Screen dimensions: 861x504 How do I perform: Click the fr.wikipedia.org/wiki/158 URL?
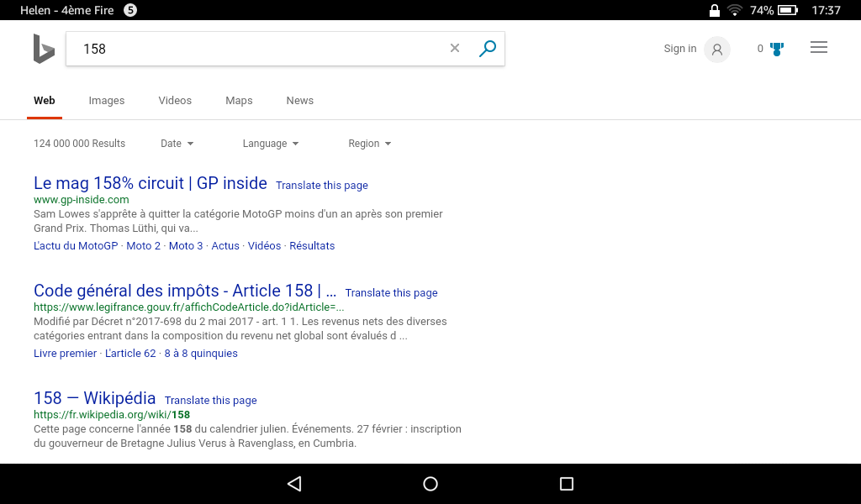tap(112, 415)
